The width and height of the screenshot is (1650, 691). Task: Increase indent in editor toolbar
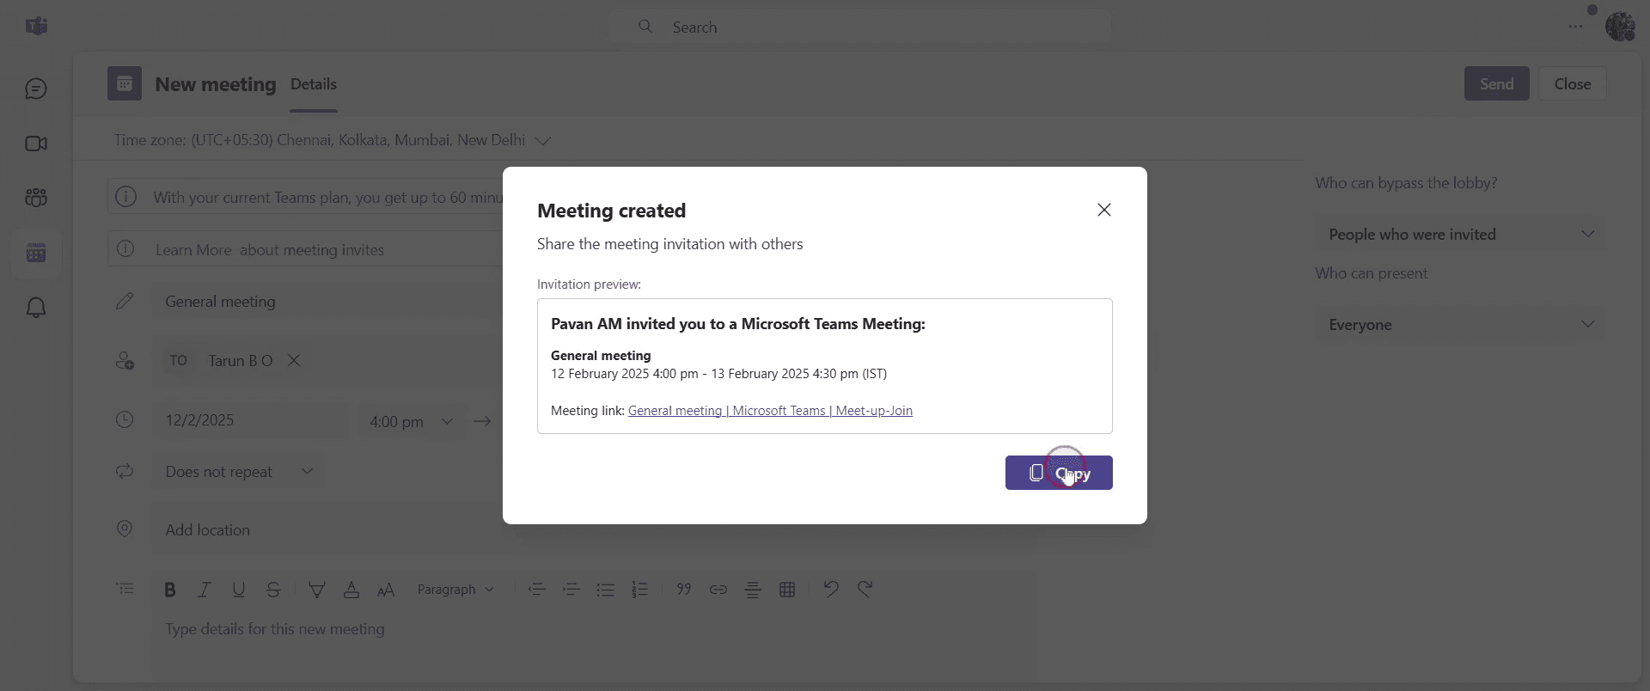coord(571,590)
